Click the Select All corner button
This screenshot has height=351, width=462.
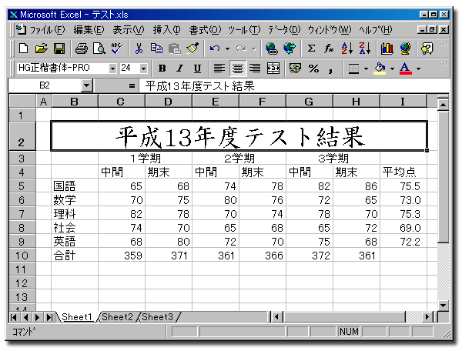22,102
